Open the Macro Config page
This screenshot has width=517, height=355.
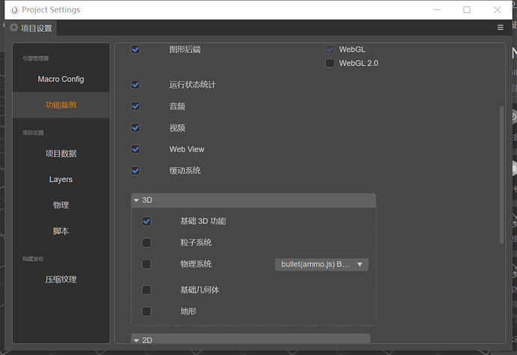(x=61, y=79)
